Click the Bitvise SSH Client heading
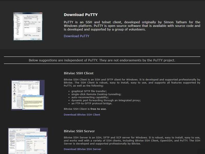Viewport: 205px width, 154px height. click(79, 73)
